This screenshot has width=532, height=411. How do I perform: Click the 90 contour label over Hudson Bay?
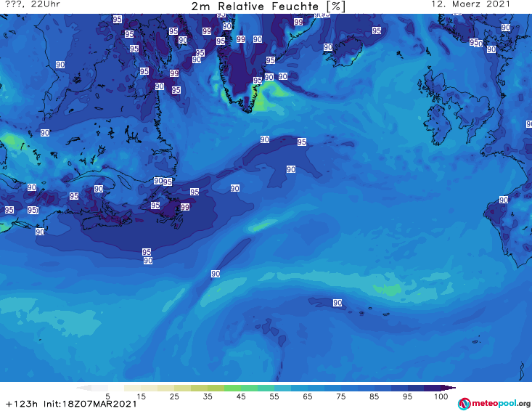point(60,65)
